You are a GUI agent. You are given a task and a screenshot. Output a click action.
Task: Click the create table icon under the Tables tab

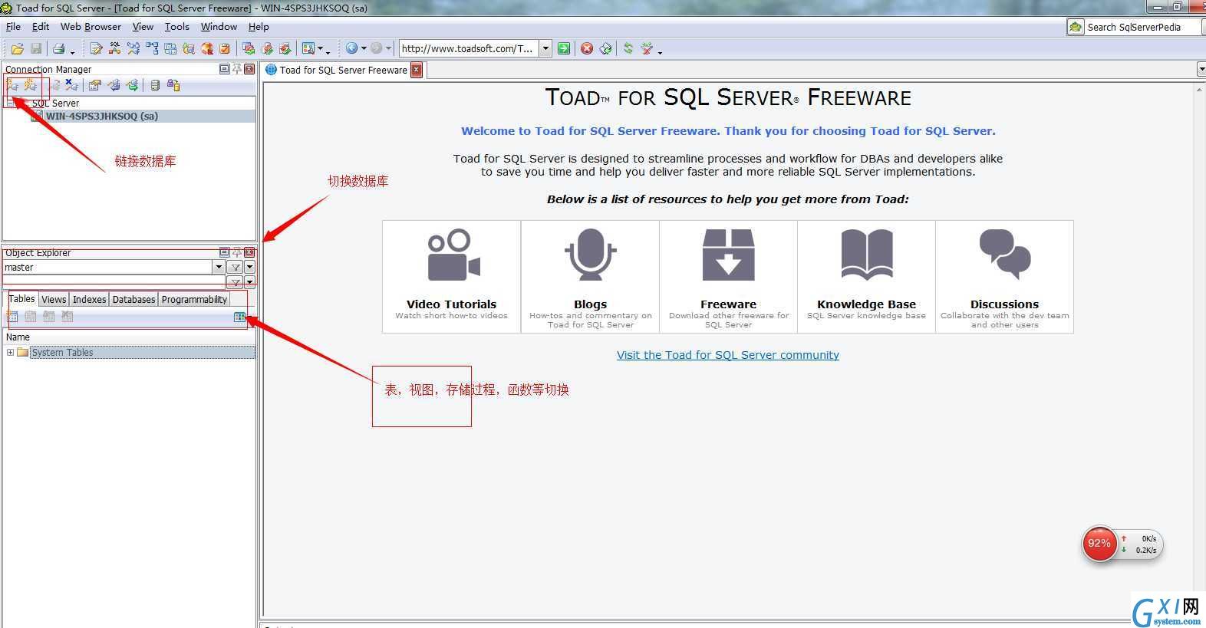coord(12,317)
